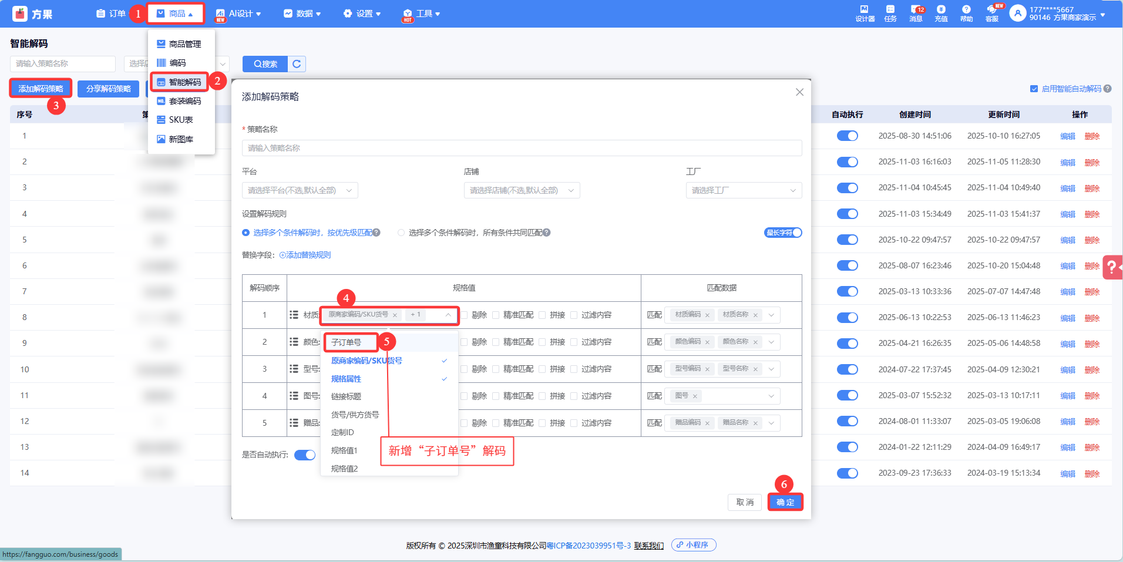Open the 任务 tasks icon
1123x562 pixels.
[x=890, y=13]
